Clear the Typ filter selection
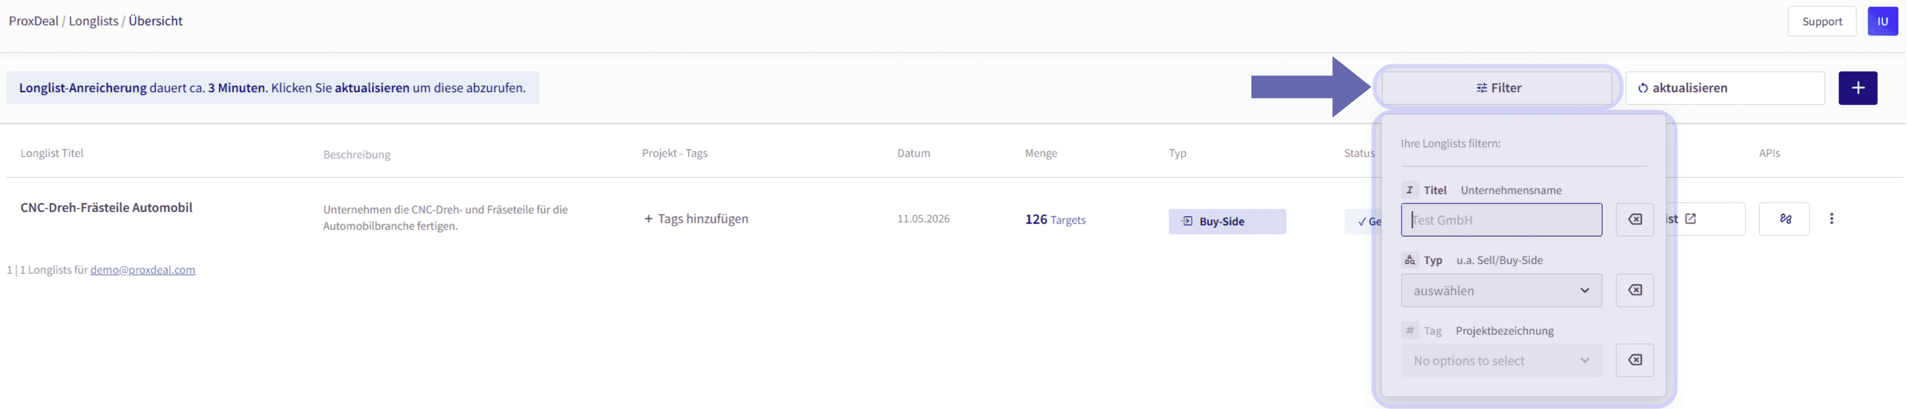 coord(1634,290)
